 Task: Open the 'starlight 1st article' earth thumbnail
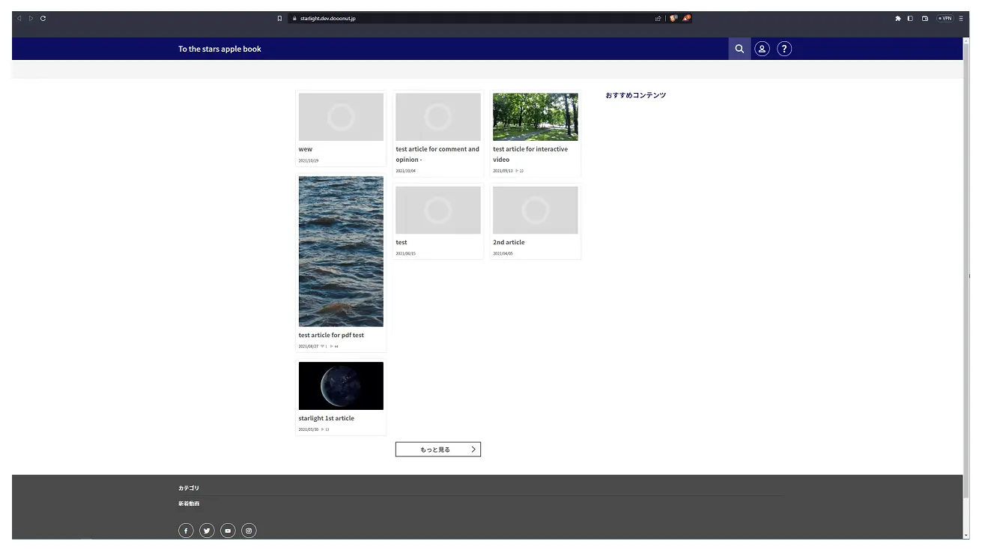click(341, 386)
